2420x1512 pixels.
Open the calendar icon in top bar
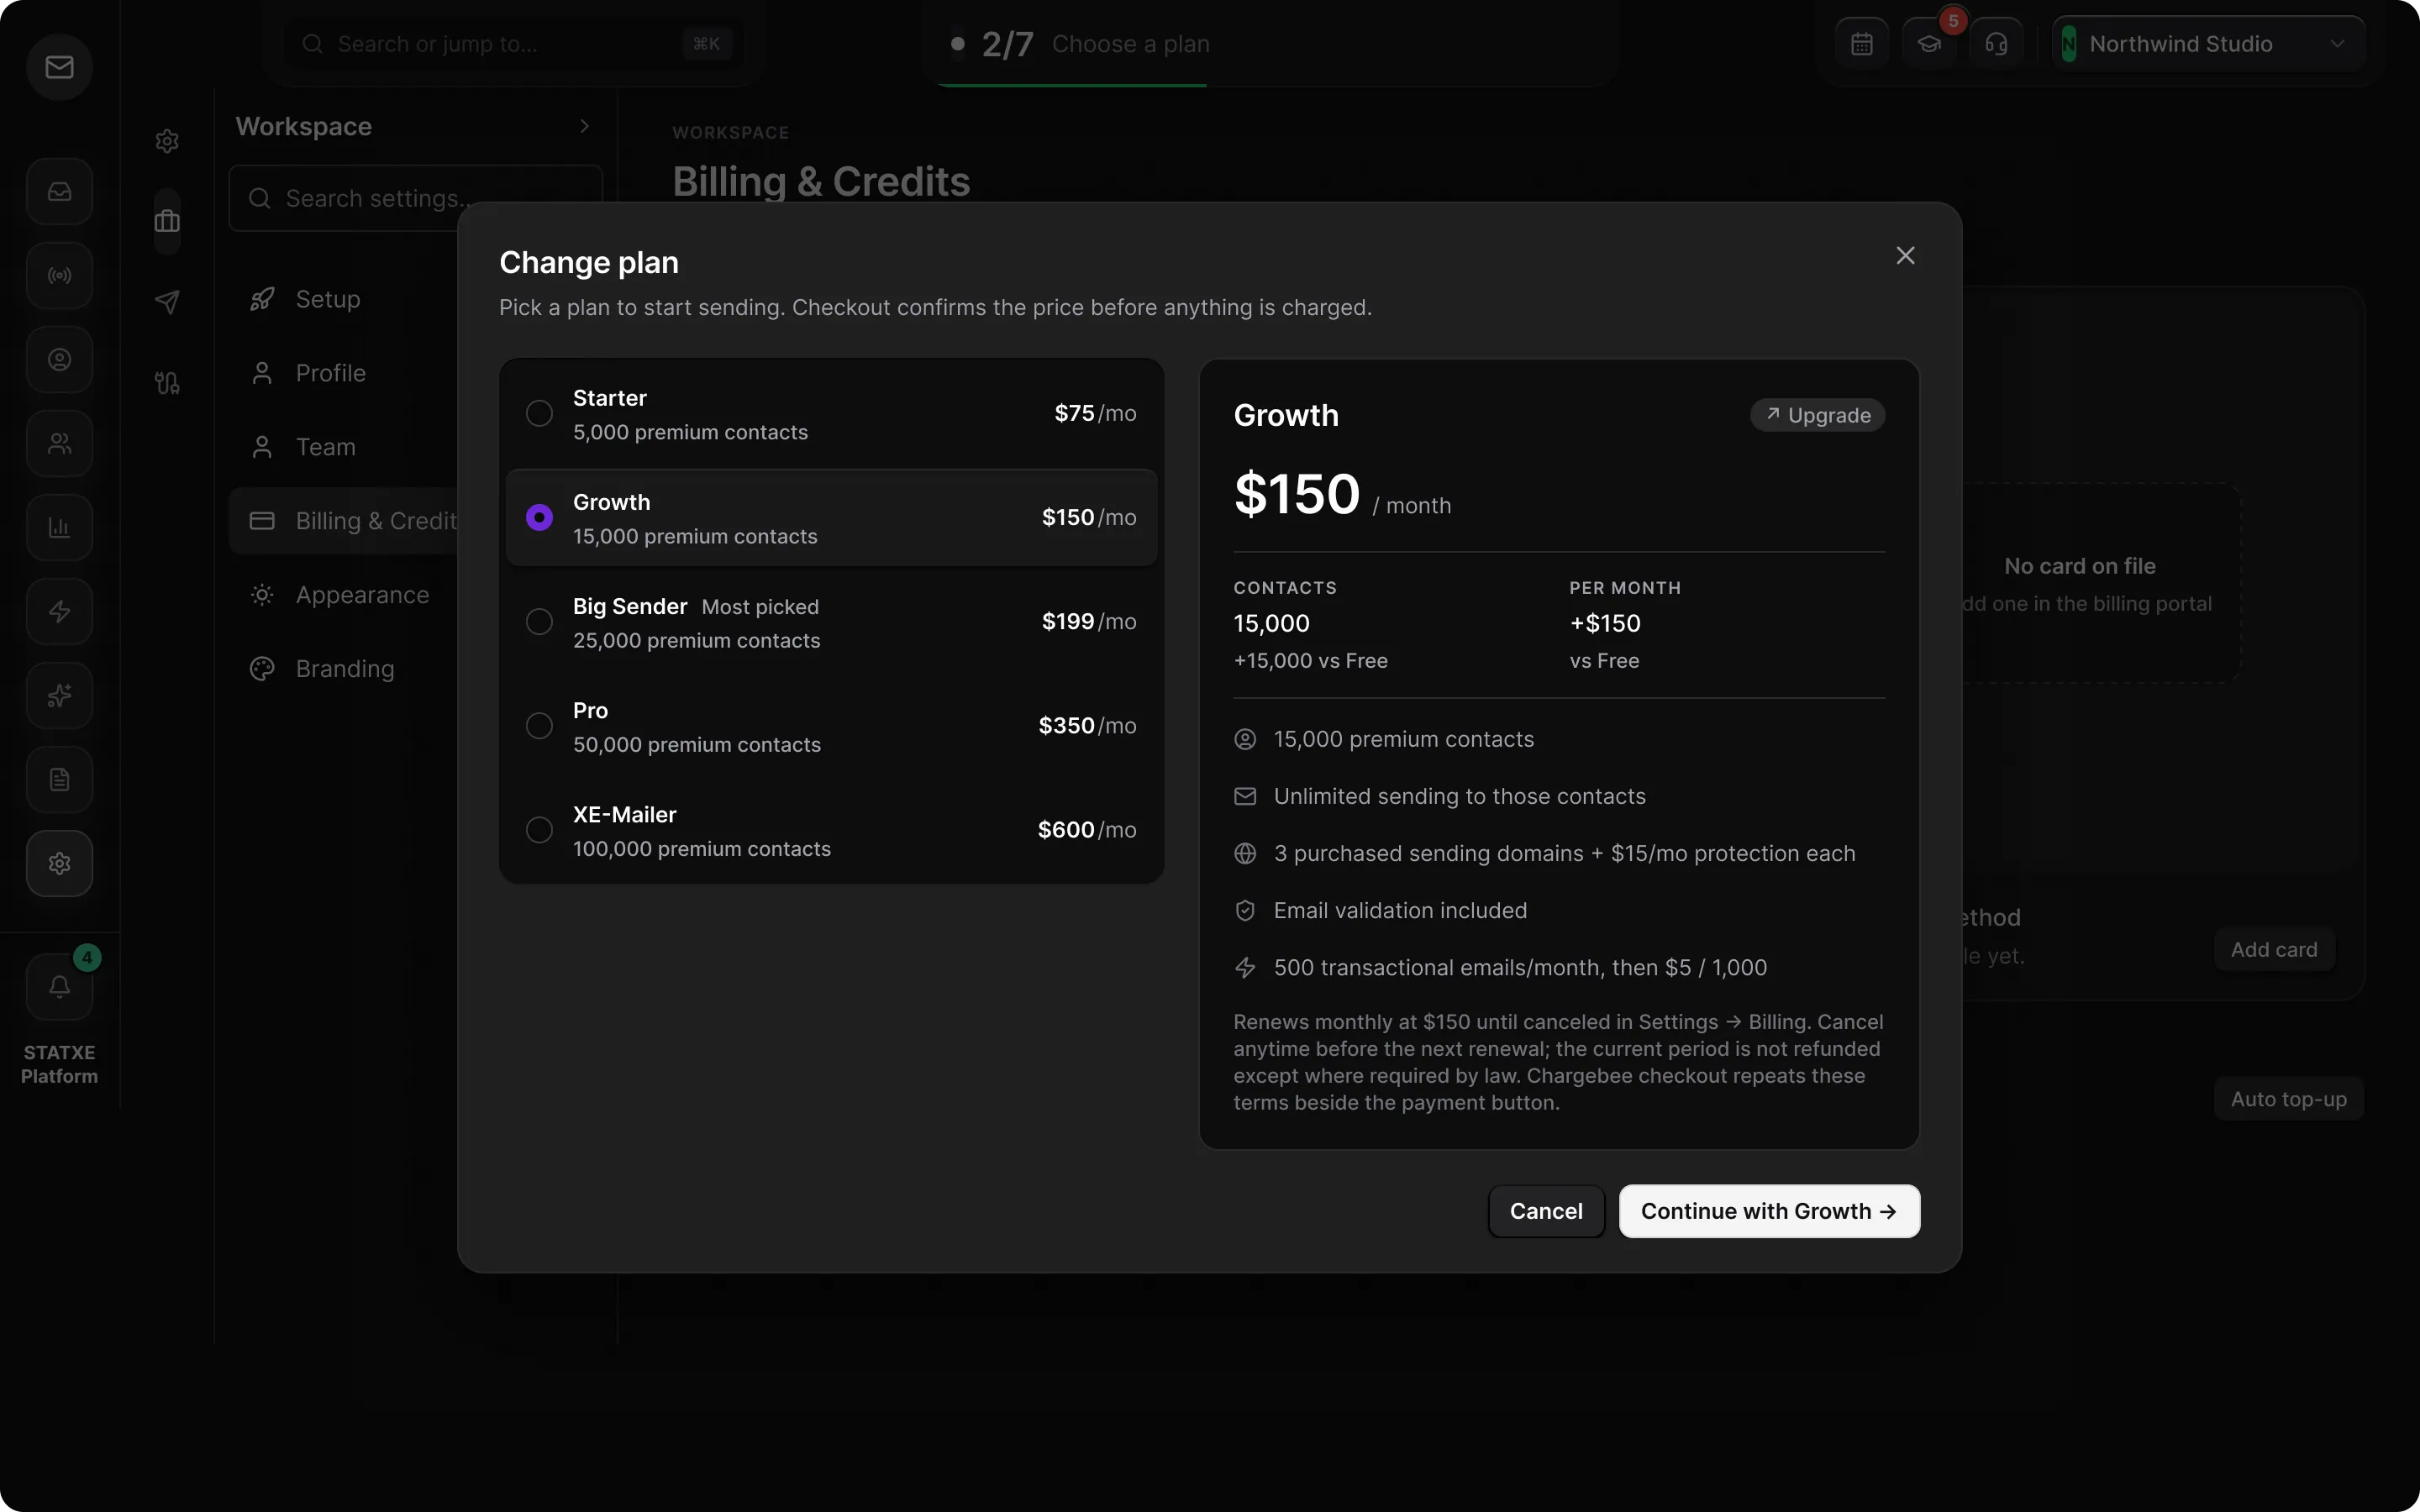tap(1861, 44)
